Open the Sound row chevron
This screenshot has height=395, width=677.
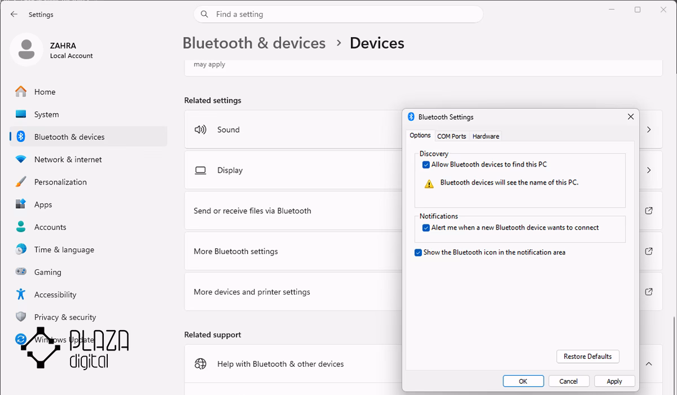click(649, 130)
